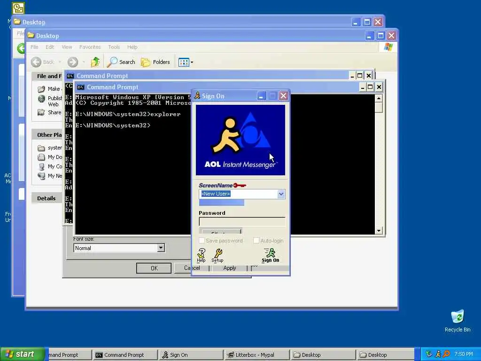Expand the Details panel header

click(47, 198)
